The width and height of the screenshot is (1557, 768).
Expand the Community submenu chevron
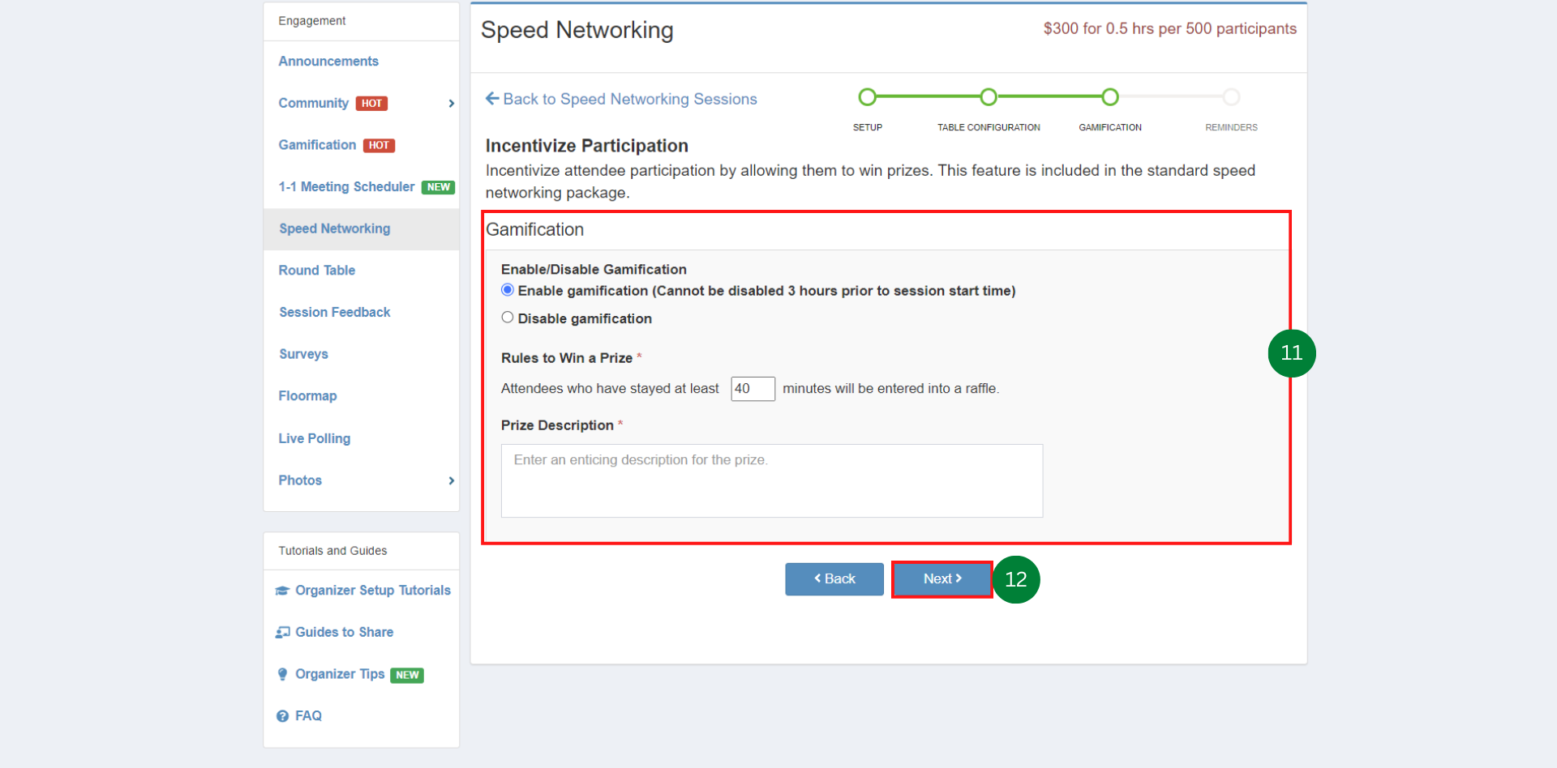coord(451,103)
